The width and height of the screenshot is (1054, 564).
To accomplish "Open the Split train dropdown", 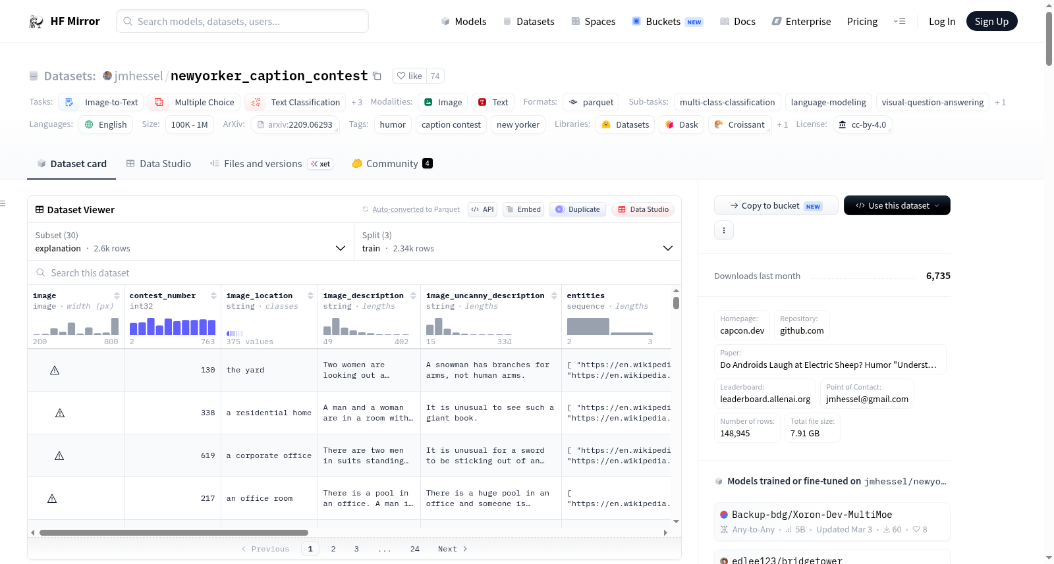I will point(518,242).
